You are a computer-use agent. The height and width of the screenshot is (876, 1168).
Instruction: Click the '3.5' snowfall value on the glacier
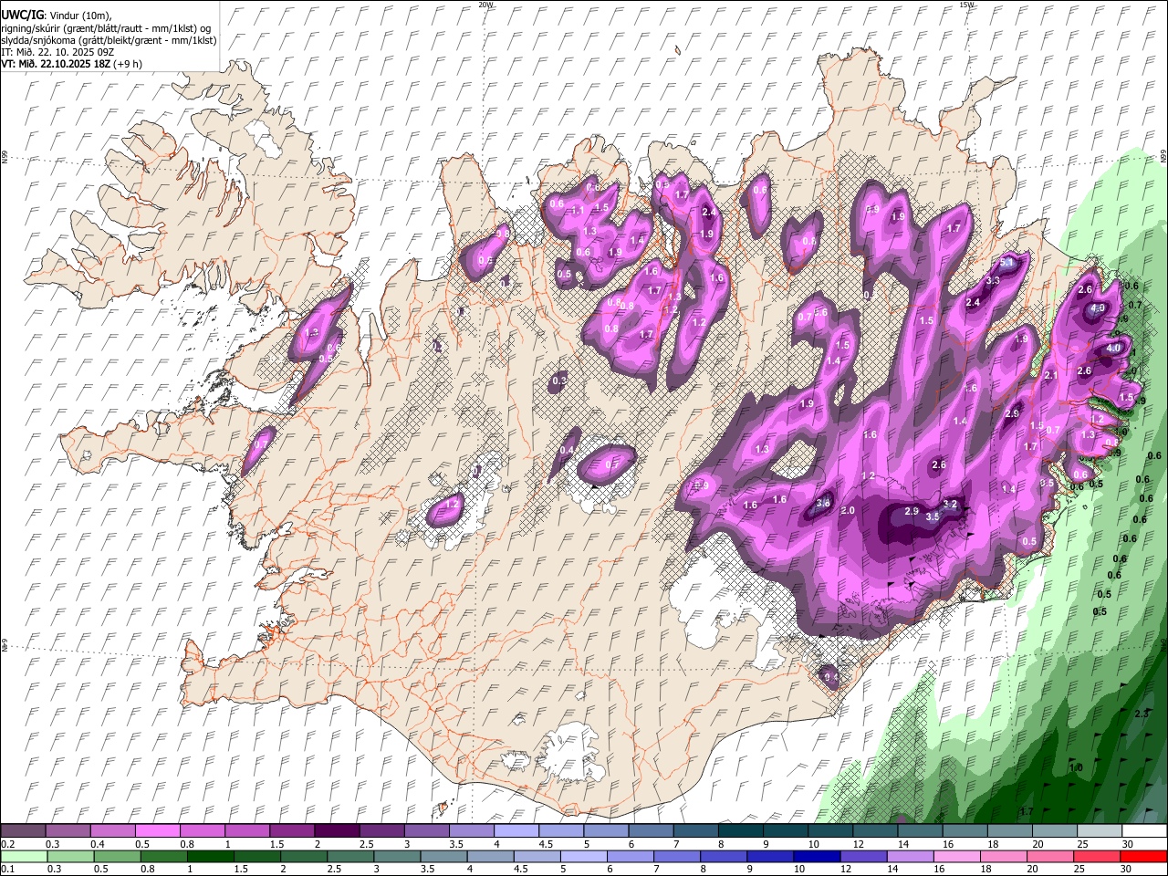point(932,516)
